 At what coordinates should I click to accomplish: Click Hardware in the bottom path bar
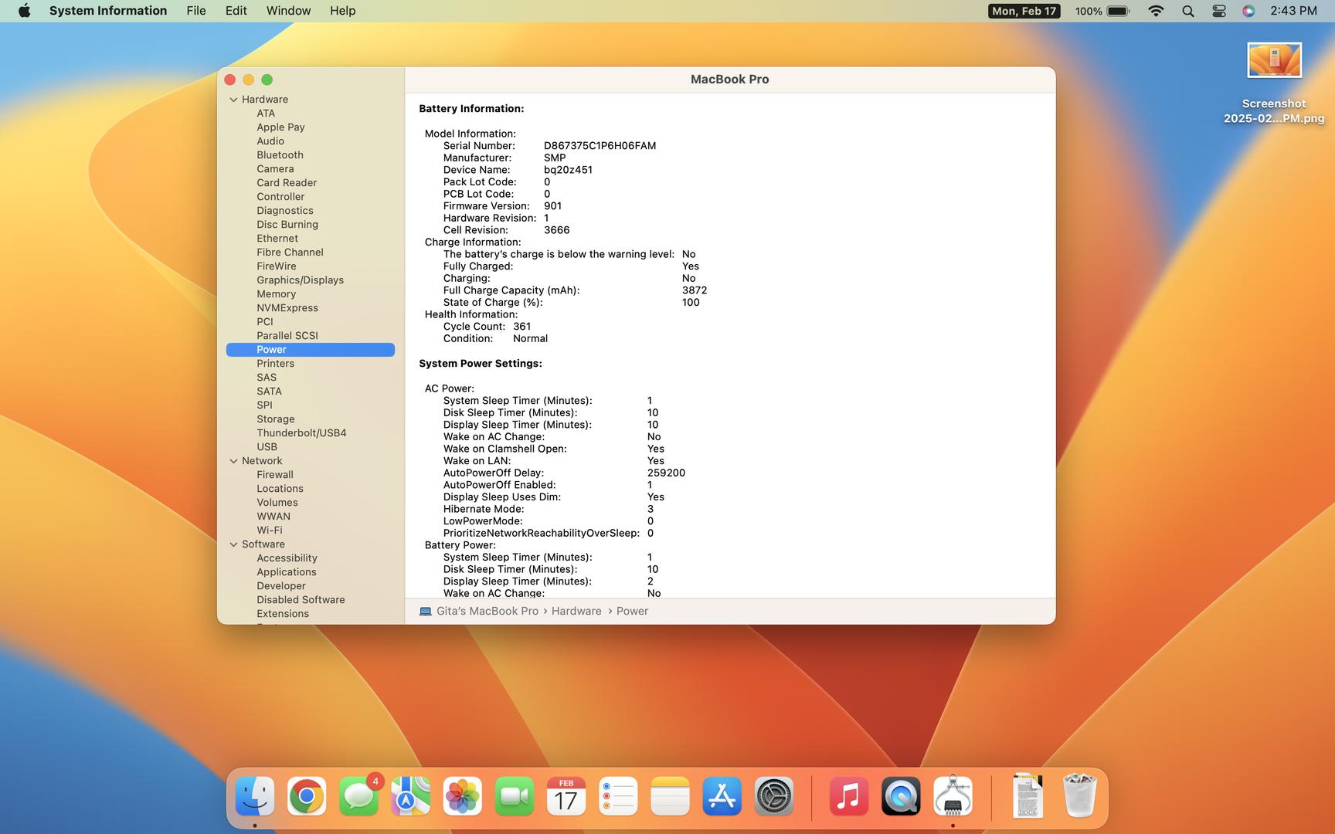click(576, 611)
